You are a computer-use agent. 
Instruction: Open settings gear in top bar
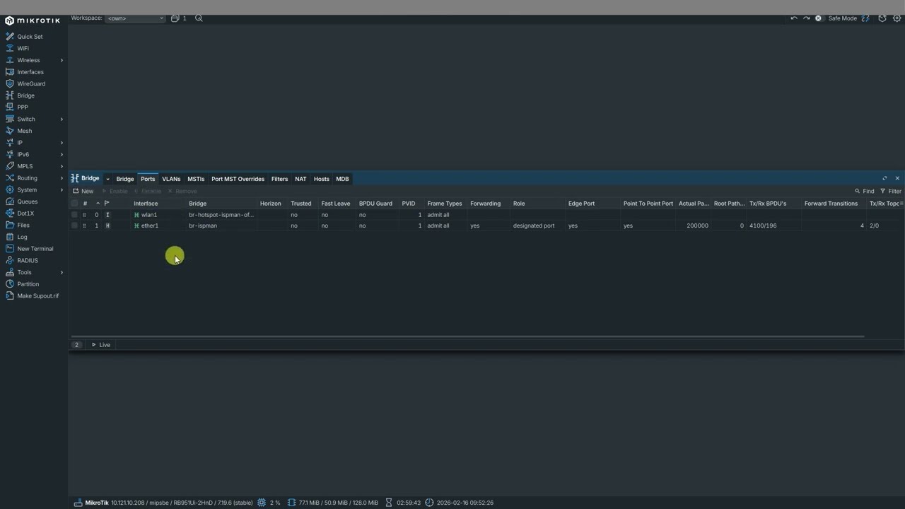pos(897,18)
